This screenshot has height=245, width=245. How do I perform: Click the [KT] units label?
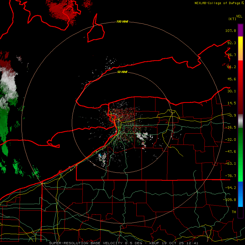(x=232, y=19)
